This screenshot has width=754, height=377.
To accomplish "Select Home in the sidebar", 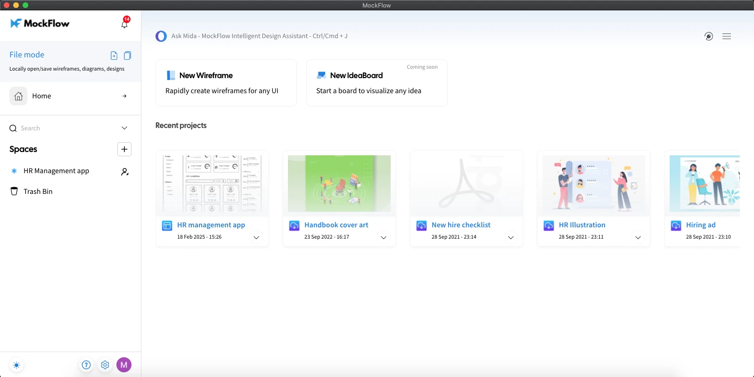I will tap(70, 96).
